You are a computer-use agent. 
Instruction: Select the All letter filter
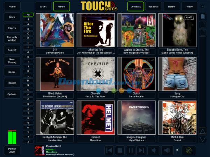28,15
